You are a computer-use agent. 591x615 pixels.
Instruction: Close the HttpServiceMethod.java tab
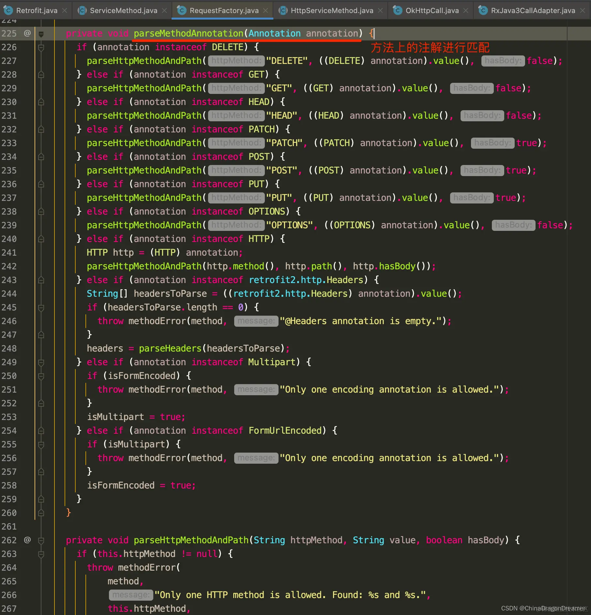[380, 10]
